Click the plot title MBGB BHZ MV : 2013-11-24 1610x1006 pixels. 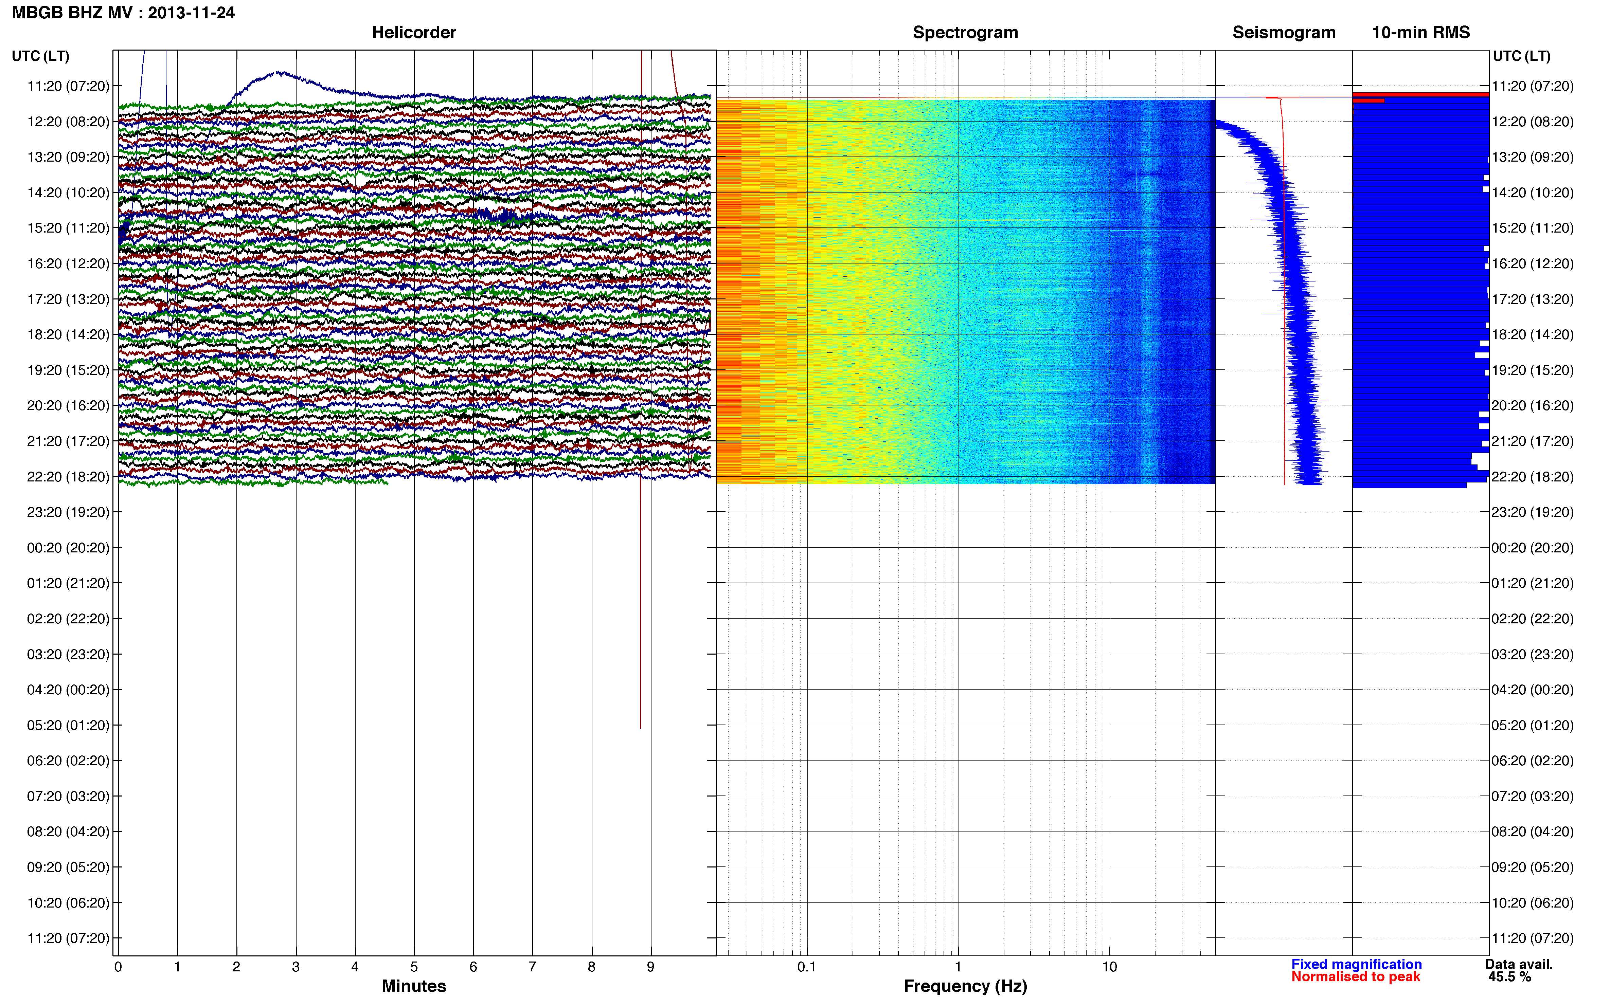123,13
